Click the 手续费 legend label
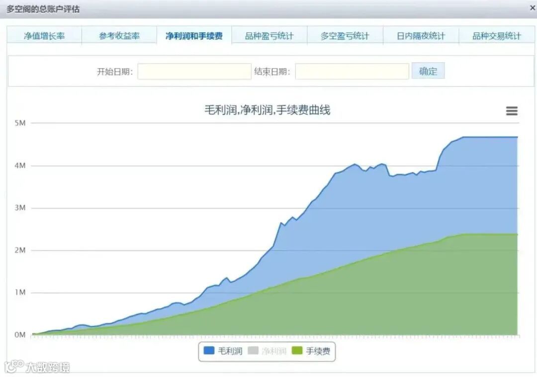537x377 pixels. click(x=318, y=351)
